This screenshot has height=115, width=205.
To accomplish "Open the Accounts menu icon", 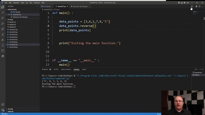I will coord(3,104).
